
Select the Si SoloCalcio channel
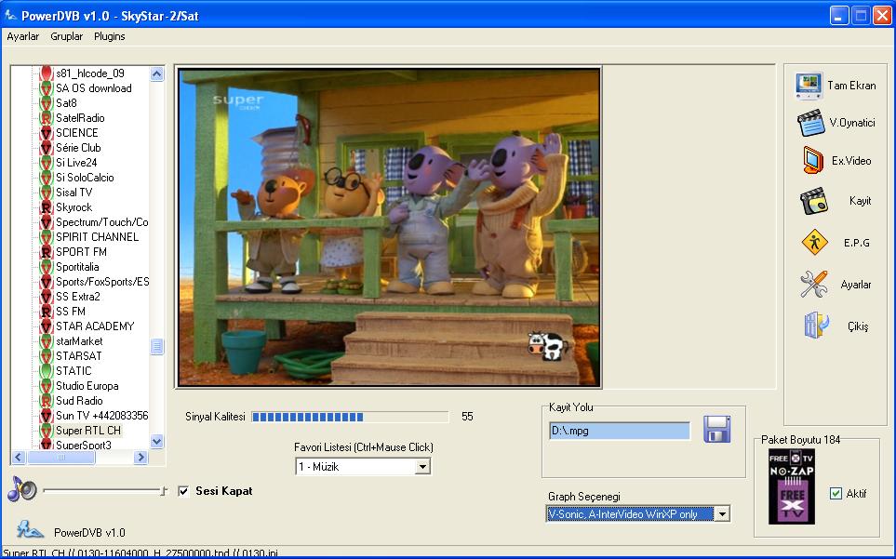click(x=85, y=178)
